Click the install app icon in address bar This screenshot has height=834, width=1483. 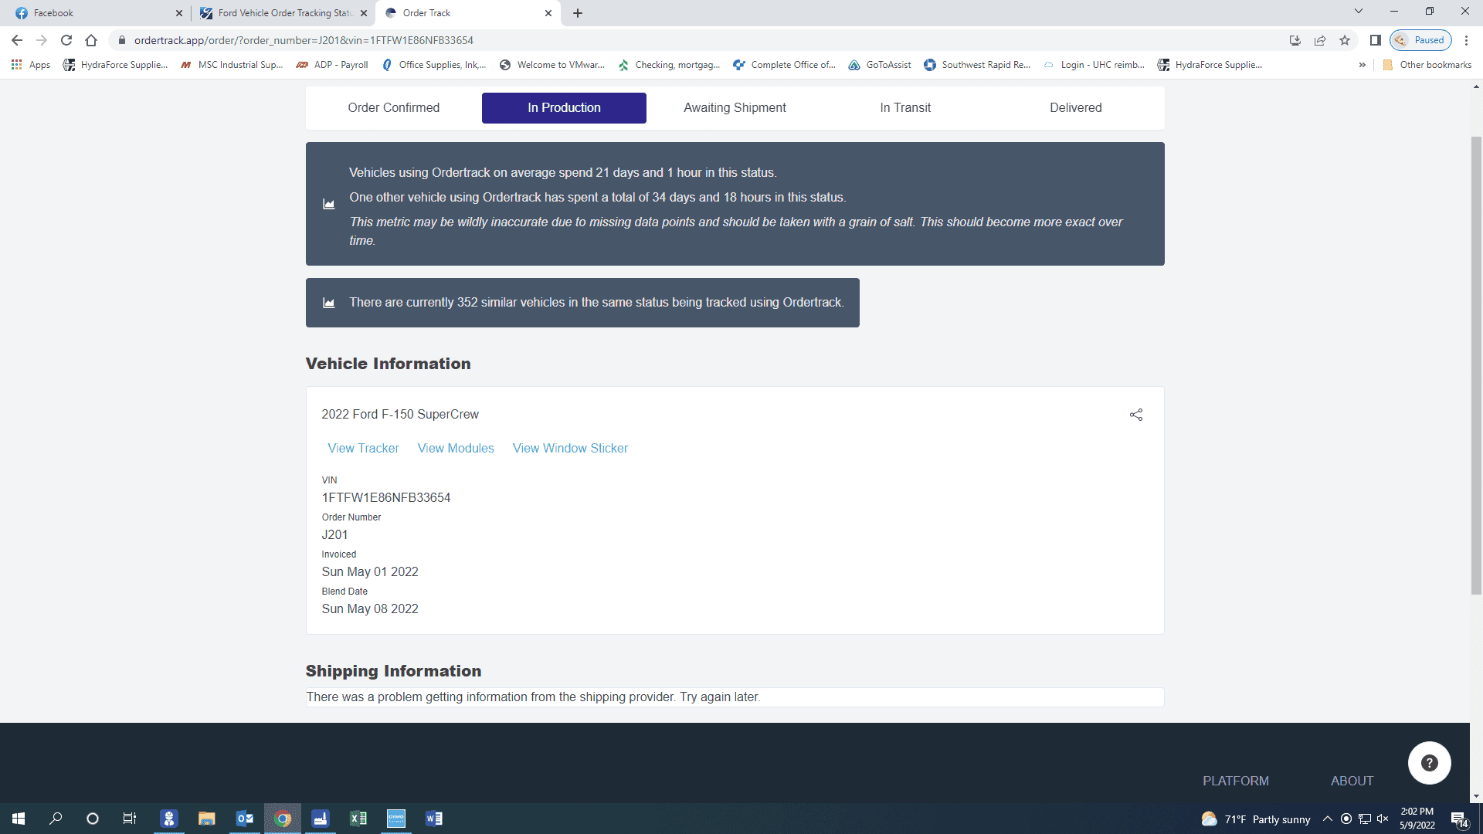(x=1295, y=40)
